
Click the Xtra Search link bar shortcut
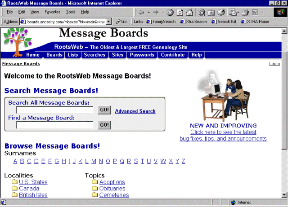pos(193,22)
